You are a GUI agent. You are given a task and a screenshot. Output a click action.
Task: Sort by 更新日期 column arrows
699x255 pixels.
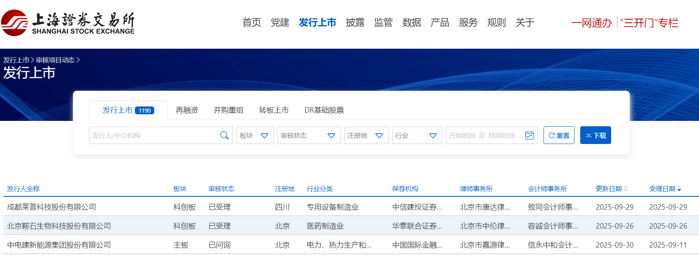coord(626,189)
